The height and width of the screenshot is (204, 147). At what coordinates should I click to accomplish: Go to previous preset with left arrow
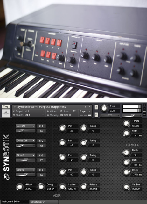point(85,107)
